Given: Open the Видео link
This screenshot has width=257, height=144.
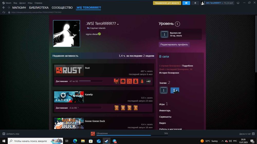Looking at the screenshot, I should [162, 123].
